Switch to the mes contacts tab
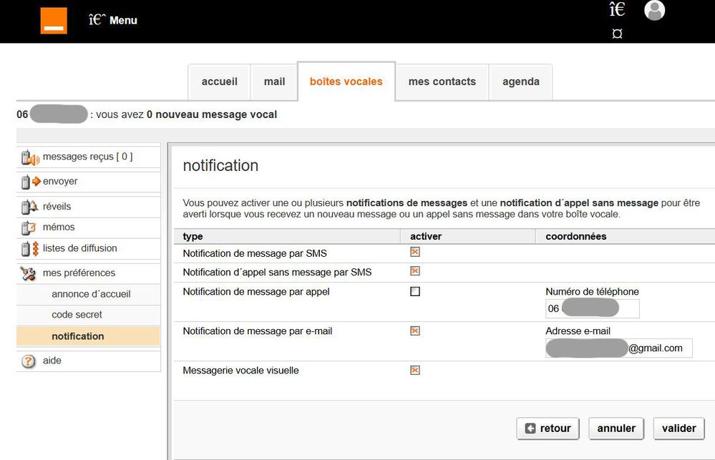The width and height of the screenshot is (715, 460). tap(442, 82)
